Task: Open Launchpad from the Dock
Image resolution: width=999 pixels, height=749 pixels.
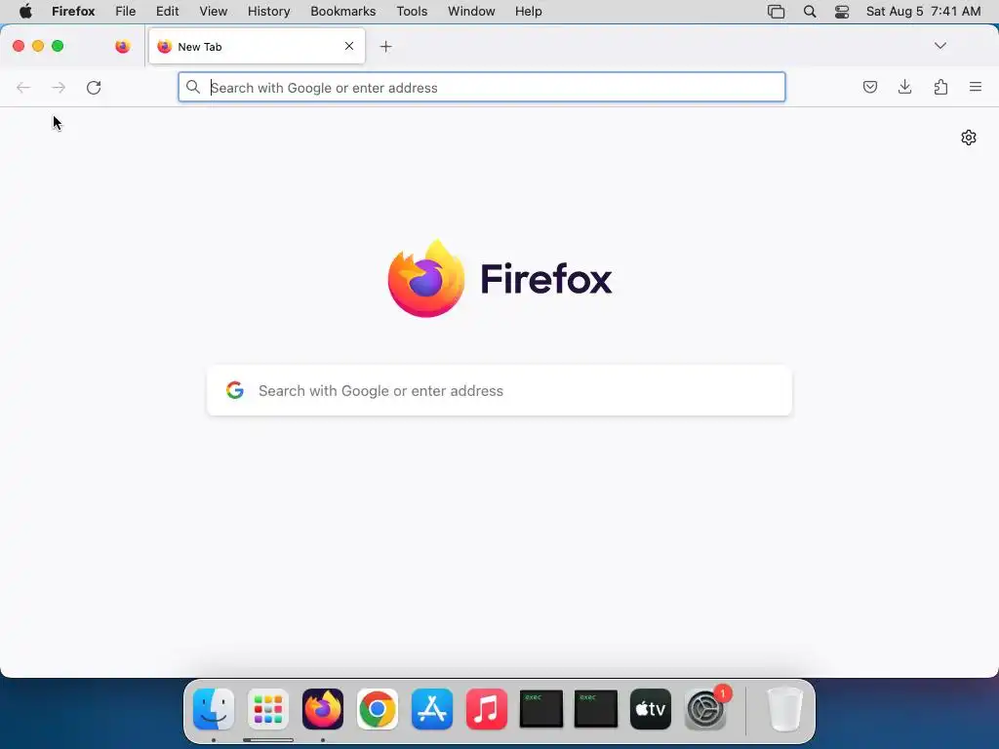Action: coord(268,709)
